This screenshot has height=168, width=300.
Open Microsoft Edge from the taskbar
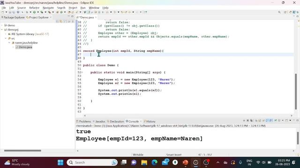point(155,162)
